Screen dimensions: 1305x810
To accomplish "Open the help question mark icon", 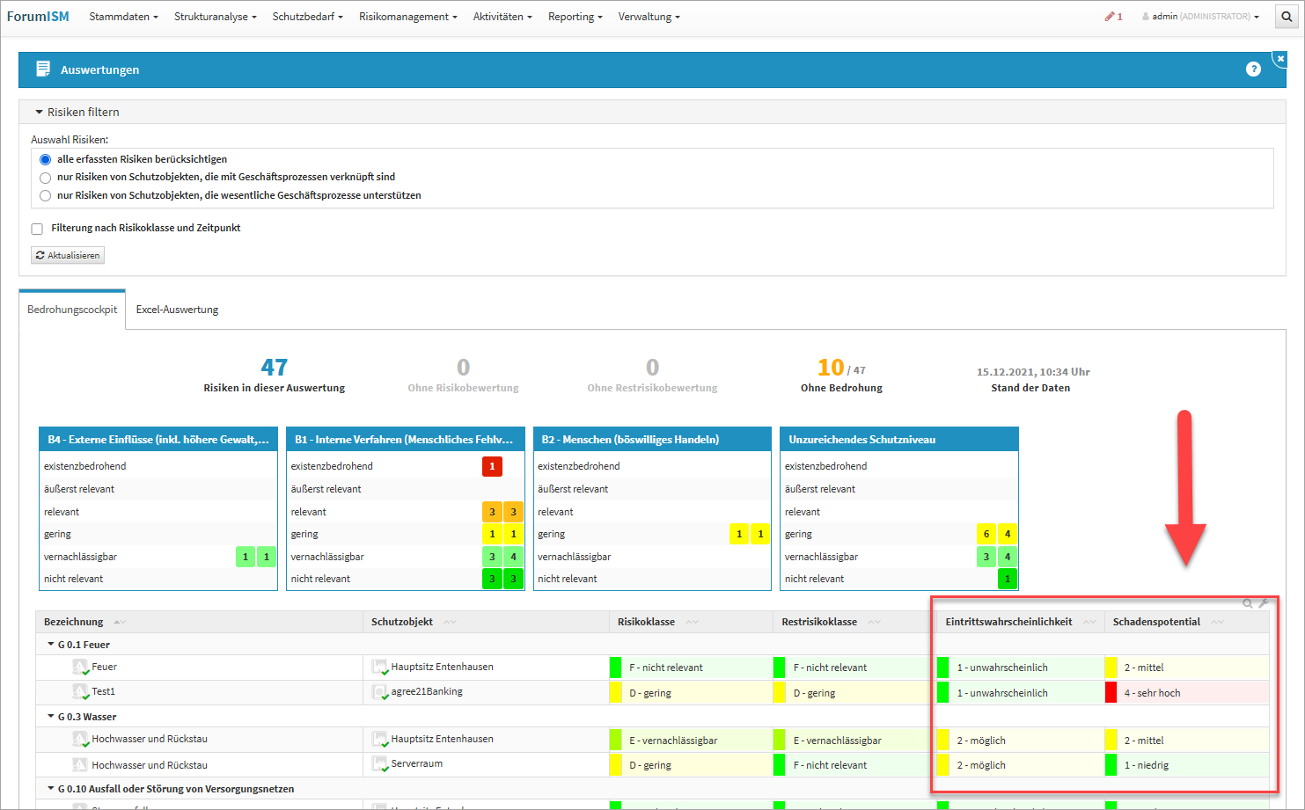I will [x=1253, y=69].
